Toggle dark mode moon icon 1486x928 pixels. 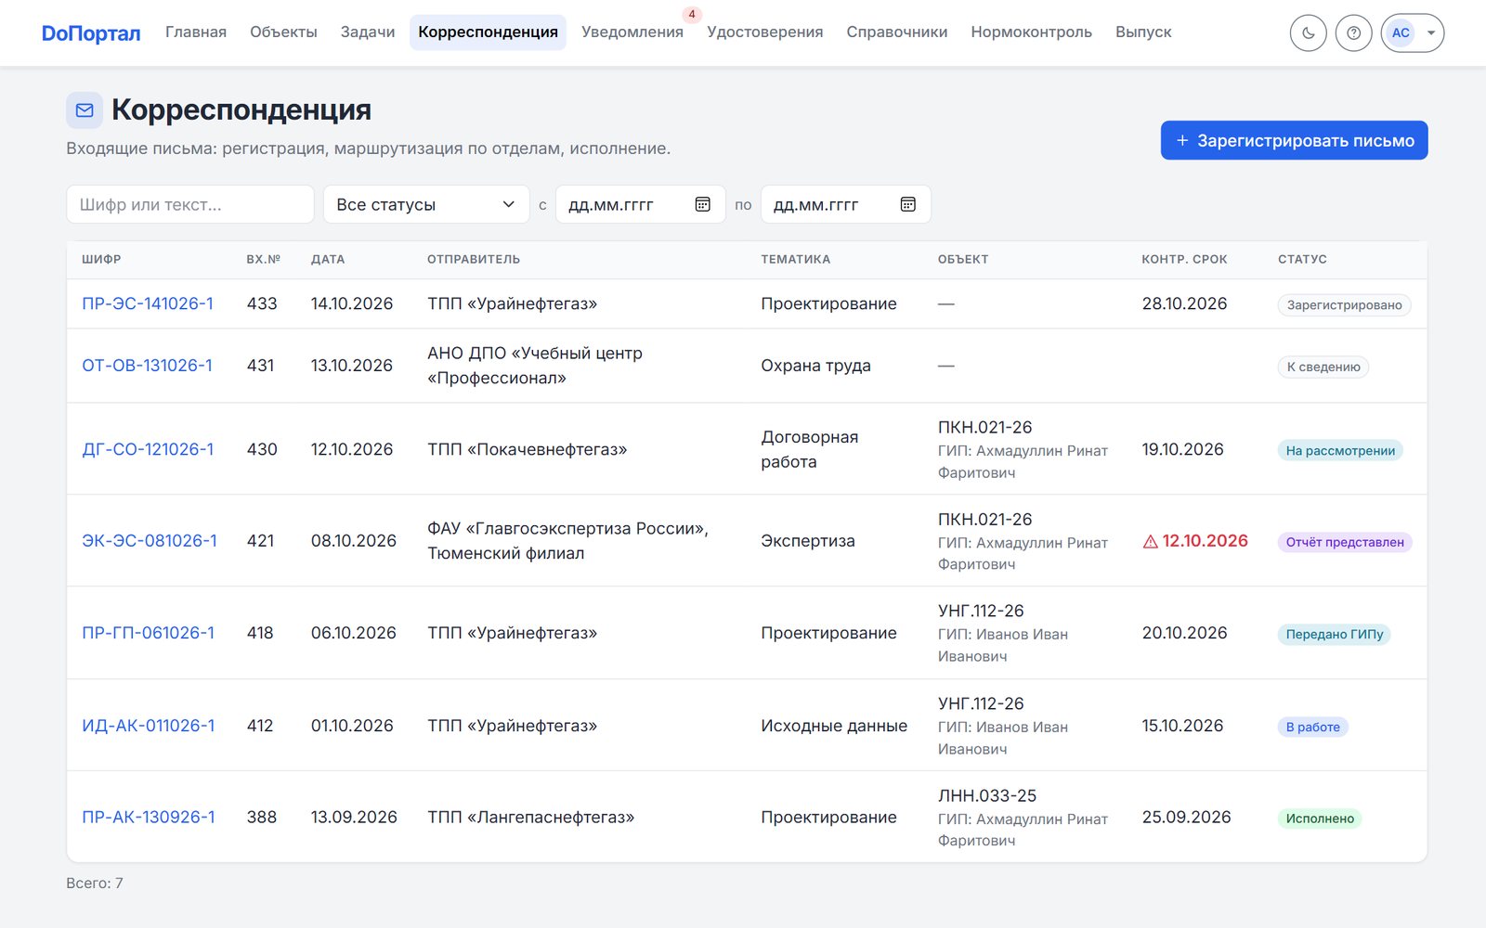pyautogui.click(x=1308, y=33)
